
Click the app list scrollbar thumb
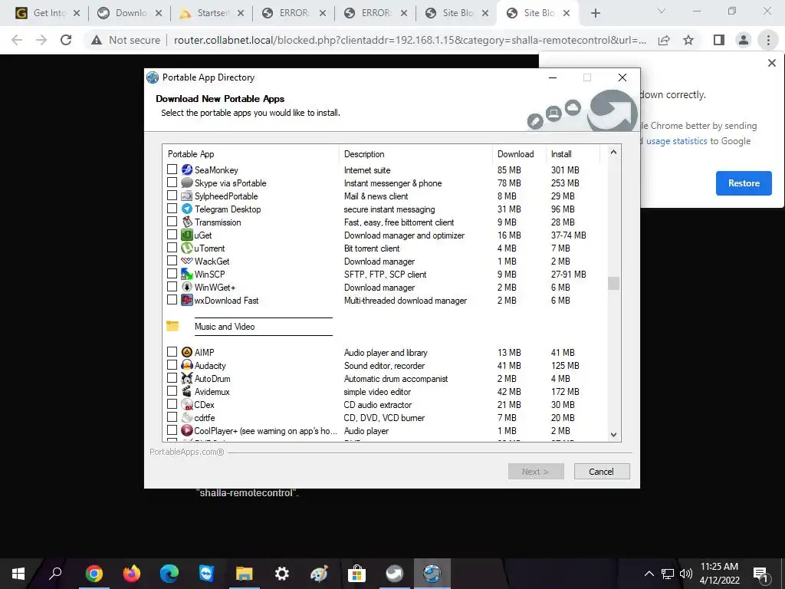pyautogui.click(x=614, y=283)
